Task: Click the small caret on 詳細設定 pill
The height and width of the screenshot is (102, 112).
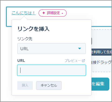Action: (62, 13)
